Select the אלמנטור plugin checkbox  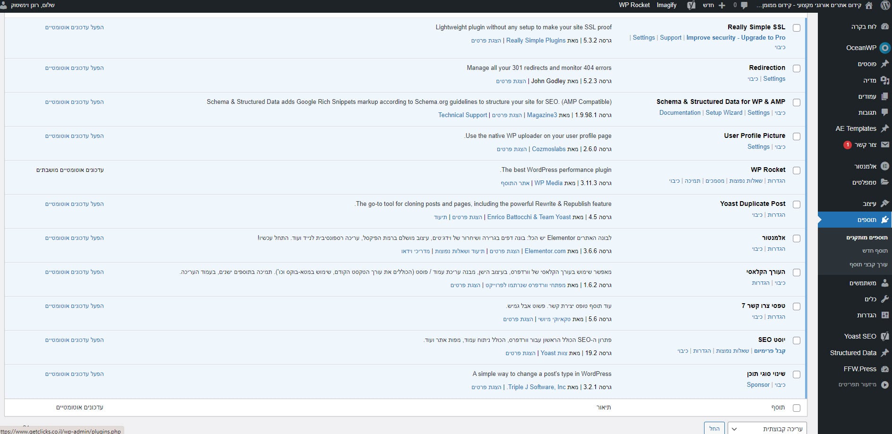(x=797, y=238)
